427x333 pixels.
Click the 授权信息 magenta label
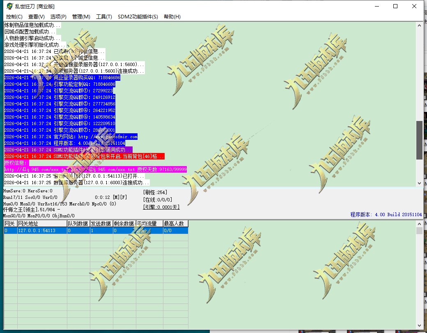coord(16,163)
